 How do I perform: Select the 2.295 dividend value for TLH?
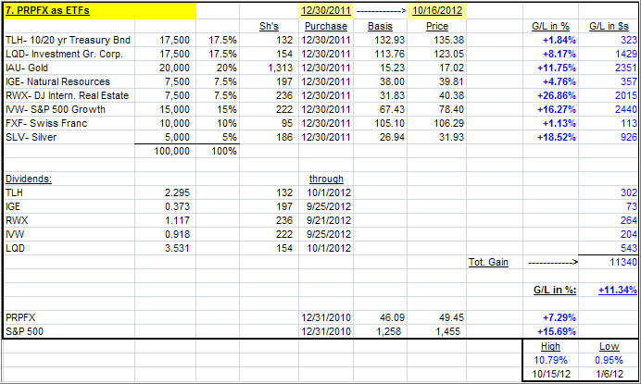coord(177,192)
